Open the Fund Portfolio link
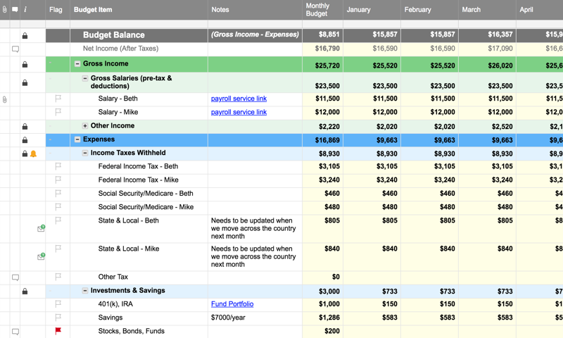This screenshot has width=563, height=338. 232,304
